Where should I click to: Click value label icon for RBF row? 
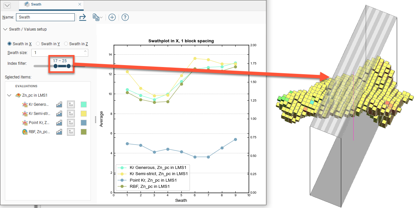71,132
